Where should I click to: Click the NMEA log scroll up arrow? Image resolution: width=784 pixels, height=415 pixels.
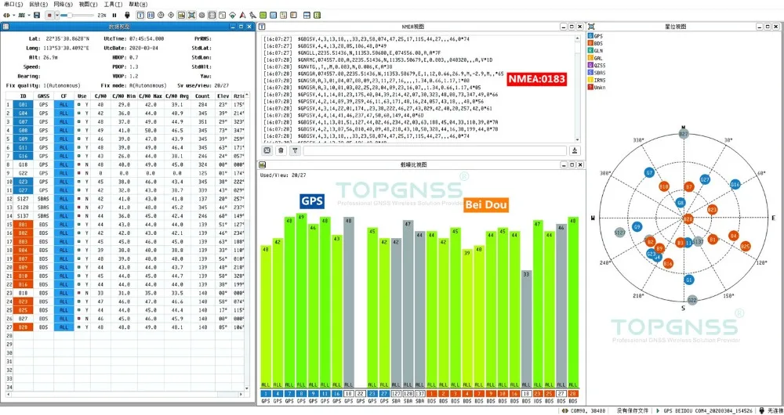pyautogui.click(x=578, y=38)
